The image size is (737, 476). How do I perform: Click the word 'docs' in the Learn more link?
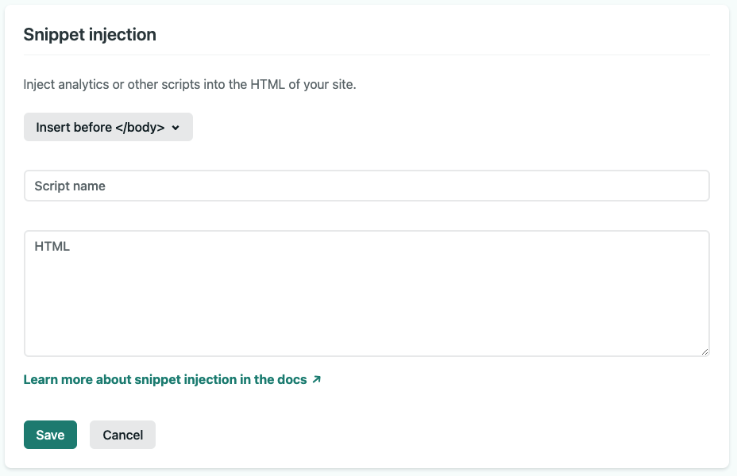(x=291, y=380)
